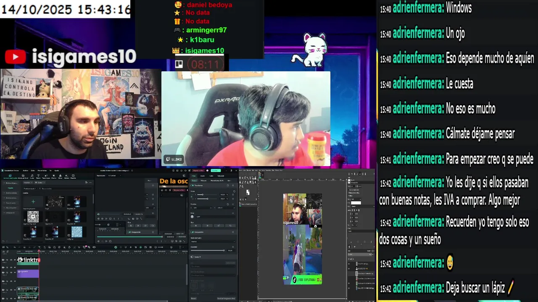Click the Importar proyecto plus tile

33,202
